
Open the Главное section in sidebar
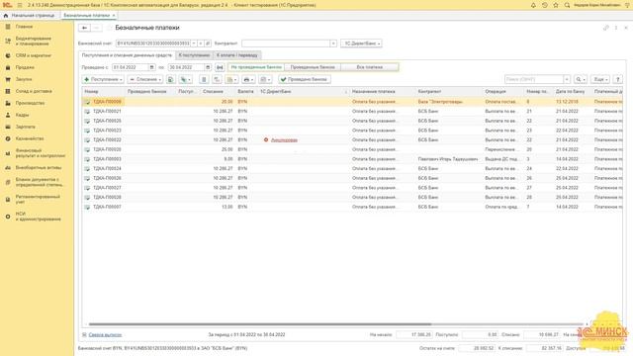[x=24, y=27]
